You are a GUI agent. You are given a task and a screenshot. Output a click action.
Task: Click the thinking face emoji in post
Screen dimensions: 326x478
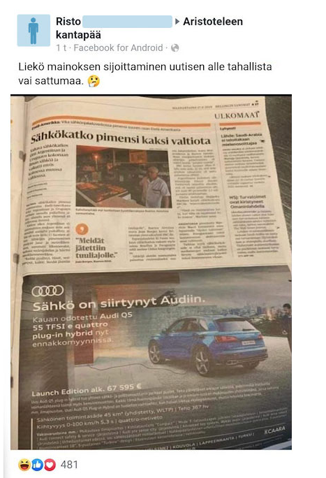[x=94, y=81]
